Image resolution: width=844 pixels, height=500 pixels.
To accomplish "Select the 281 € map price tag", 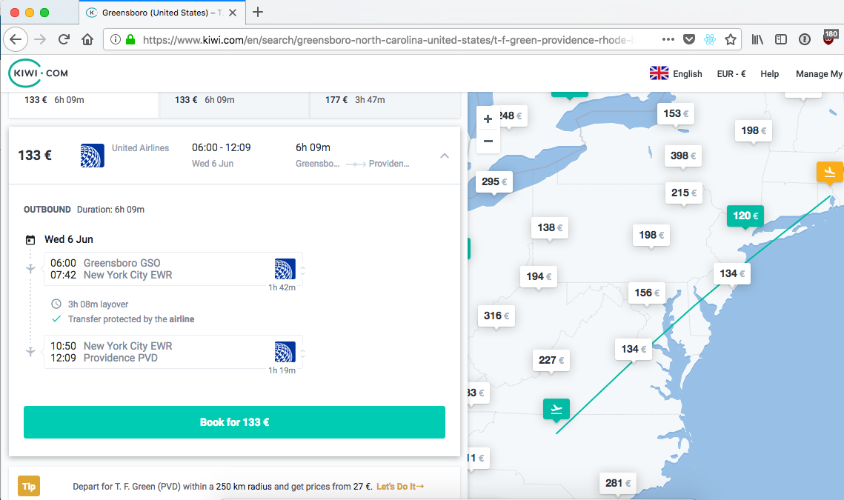I will pyautogui.click(x=618, y=483).
